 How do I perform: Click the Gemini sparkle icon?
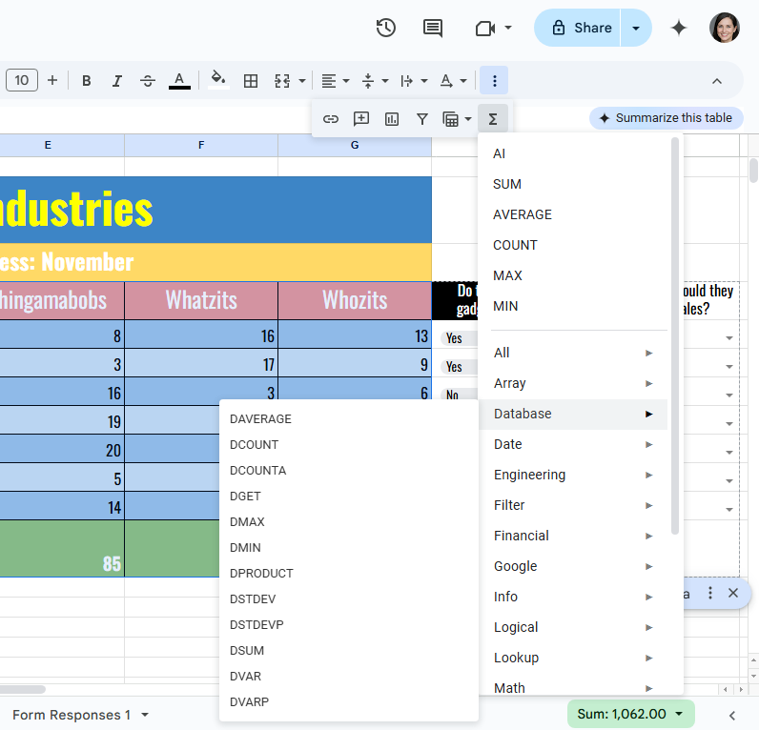(x=679, y=28)
